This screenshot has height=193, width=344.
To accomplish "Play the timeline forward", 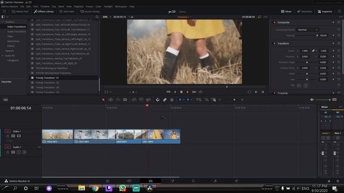I will point(188,92).
